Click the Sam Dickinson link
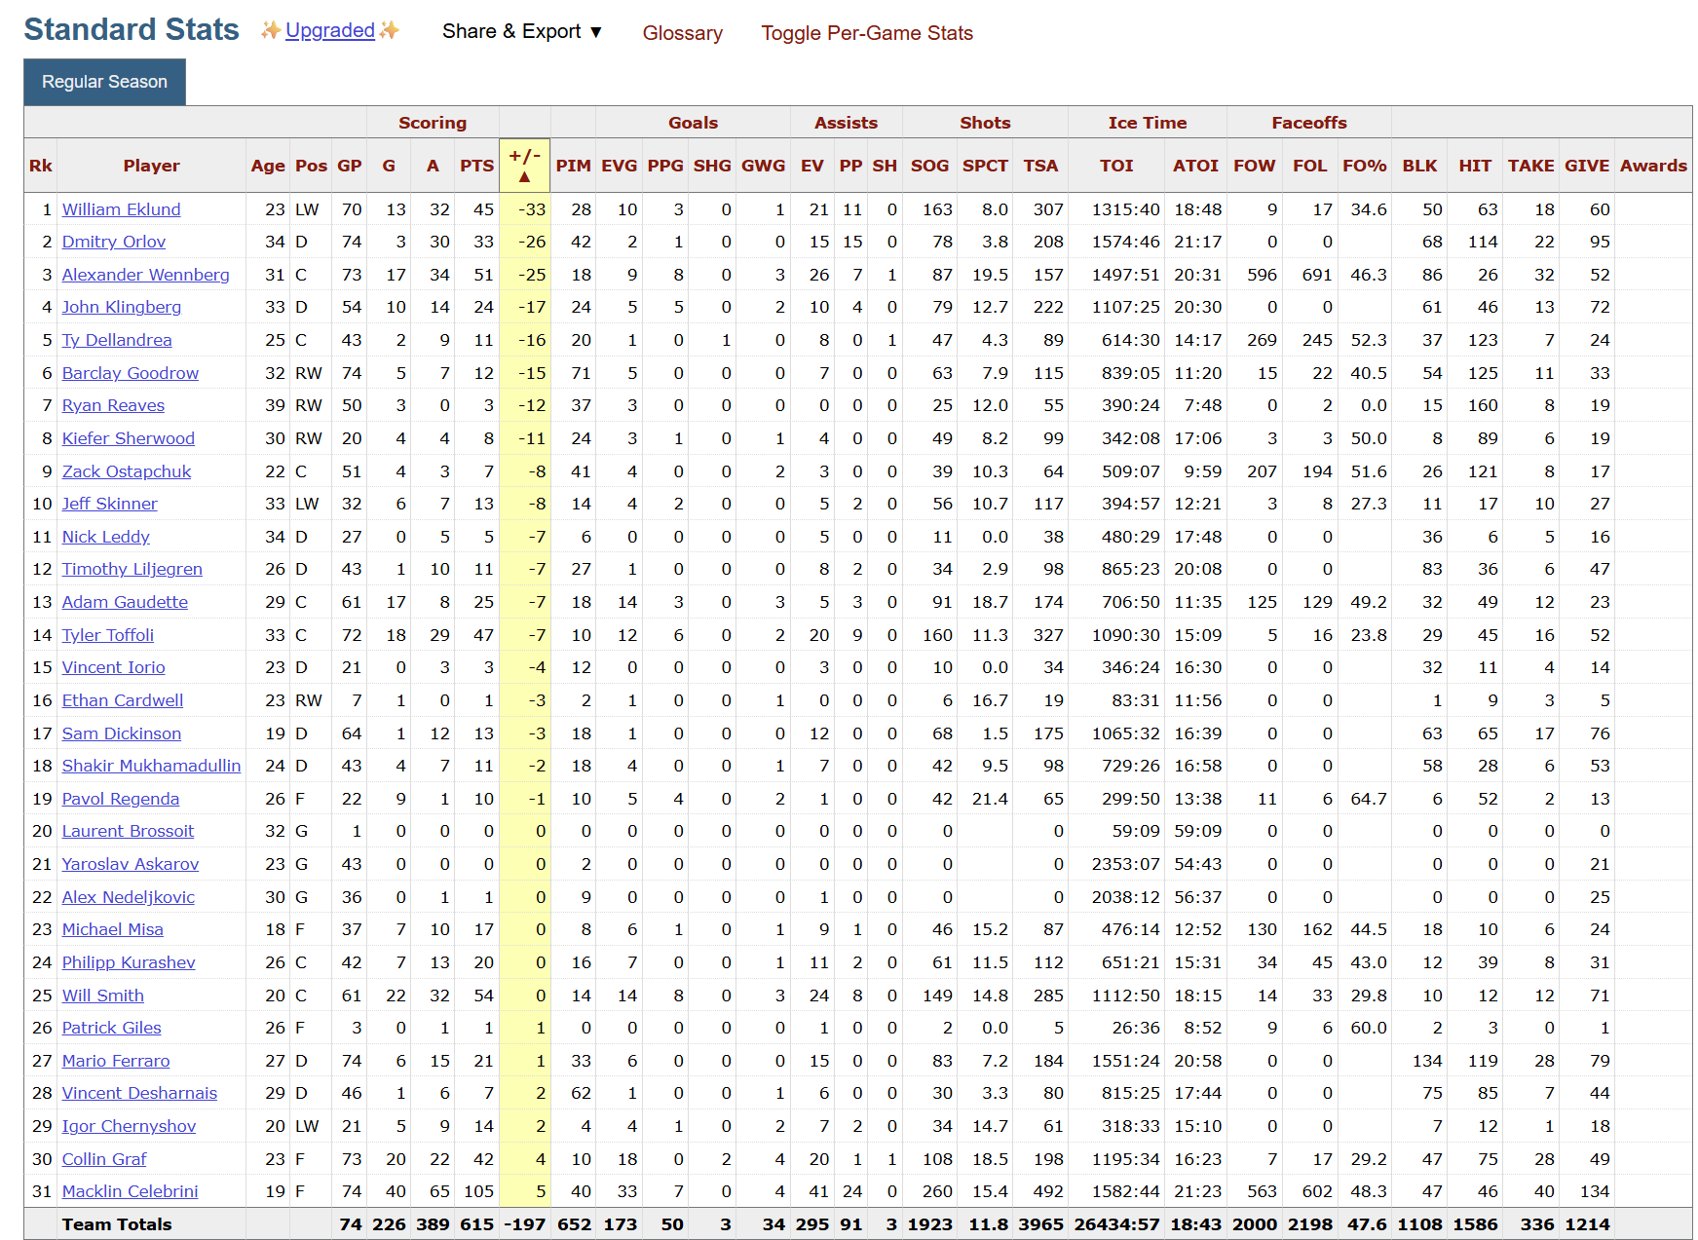The image size is (1698, 1240). [122, 733]
